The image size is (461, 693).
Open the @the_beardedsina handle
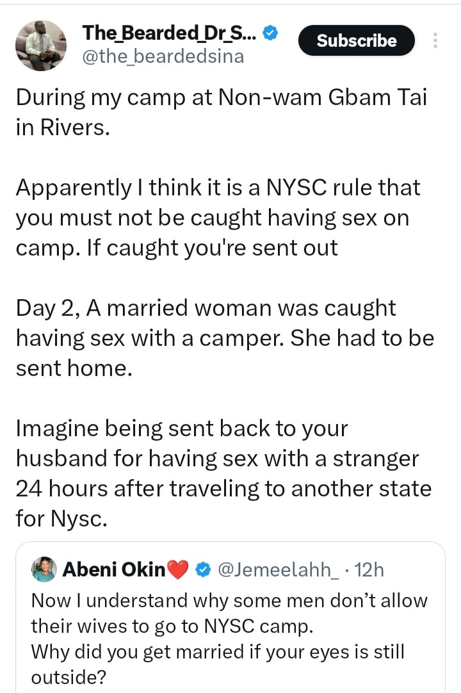pyautogui.click(x=163, y=56)
